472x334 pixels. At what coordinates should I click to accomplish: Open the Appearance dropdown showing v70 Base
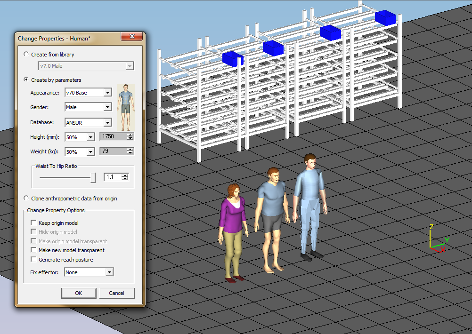tap(107, 93)
